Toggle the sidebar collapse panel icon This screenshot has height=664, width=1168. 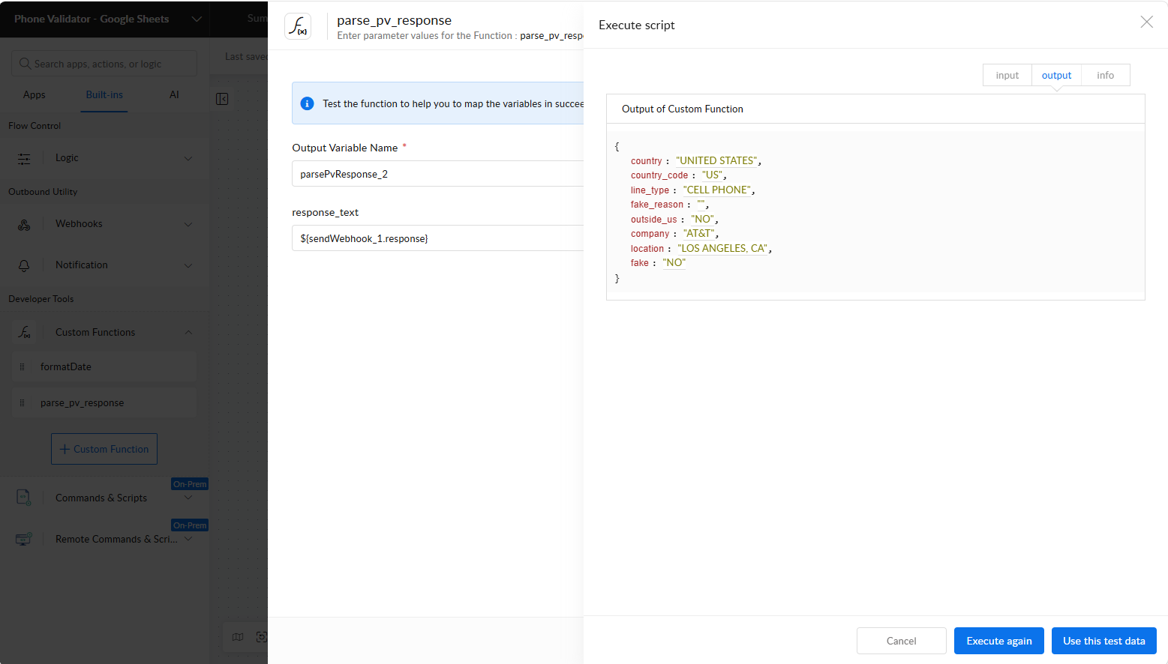pos(222,99)
